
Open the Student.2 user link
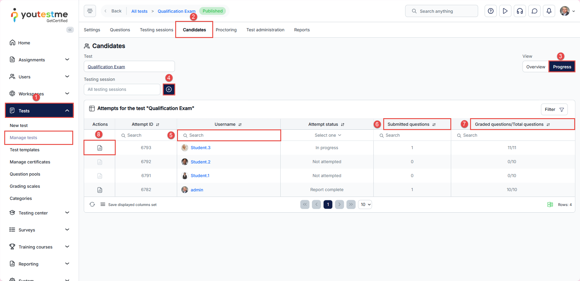200,162
